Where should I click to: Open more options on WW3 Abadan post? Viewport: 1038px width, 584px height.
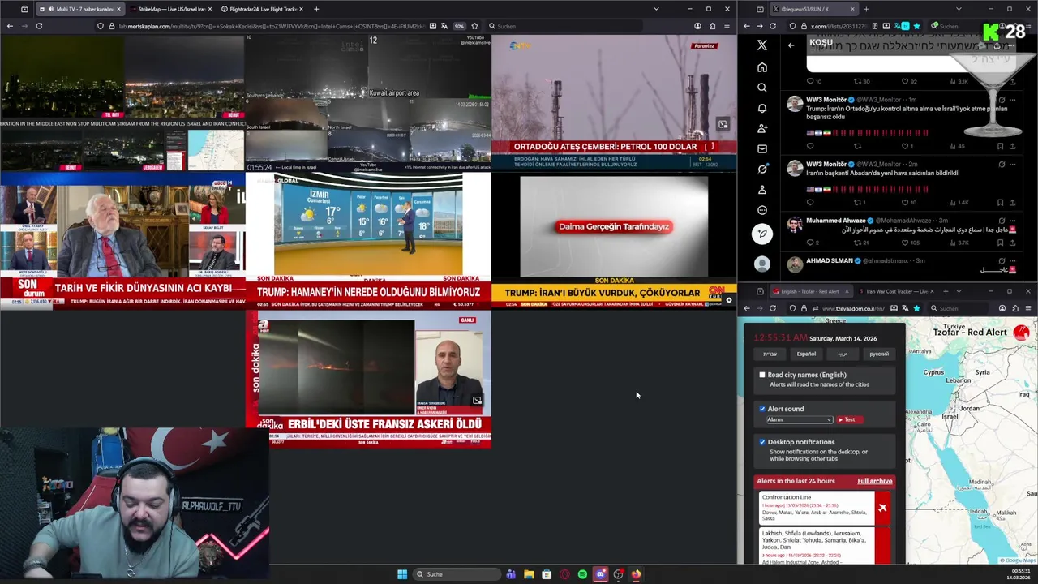click(1012, 165)
